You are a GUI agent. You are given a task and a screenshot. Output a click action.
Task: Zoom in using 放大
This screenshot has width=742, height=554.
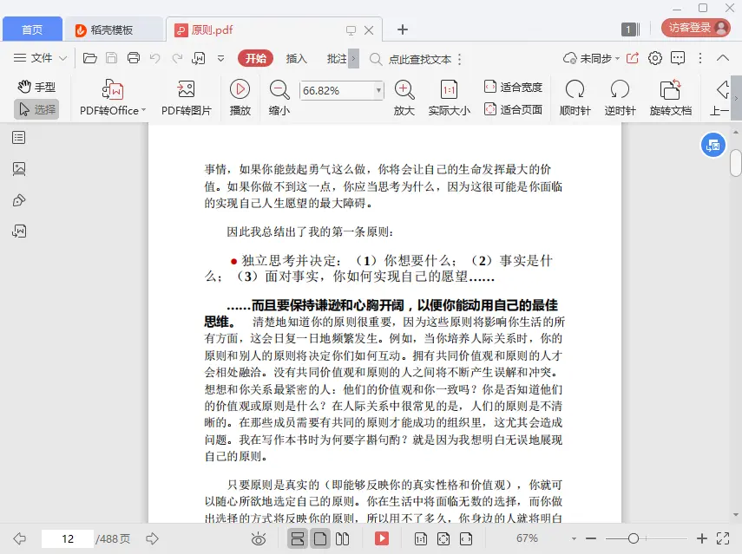pos(404,97)
